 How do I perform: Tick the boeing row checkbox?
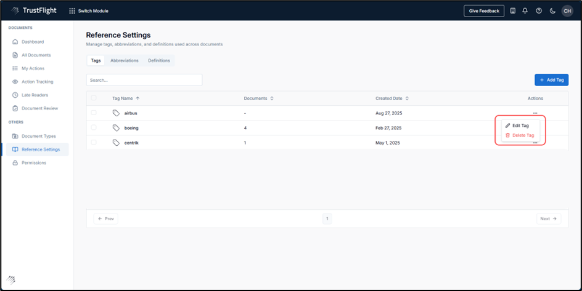pos(94,127)
